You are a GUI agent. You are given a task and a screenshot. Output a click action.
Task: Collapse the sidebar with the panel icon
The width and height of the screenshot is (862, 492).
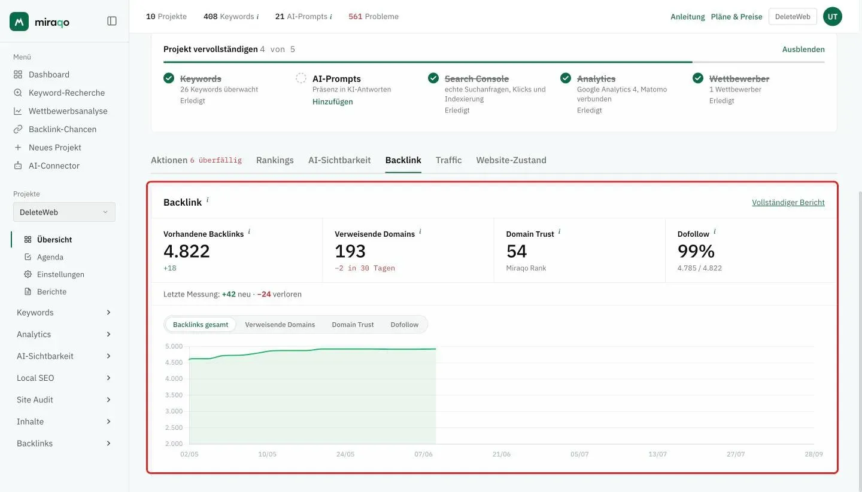tap(112, 21)
